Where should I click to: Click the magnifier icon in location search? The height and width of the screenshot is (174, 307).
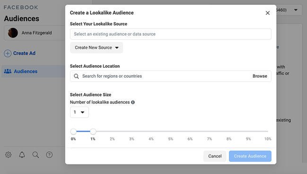pyautogui.click(x=76, y=76)
